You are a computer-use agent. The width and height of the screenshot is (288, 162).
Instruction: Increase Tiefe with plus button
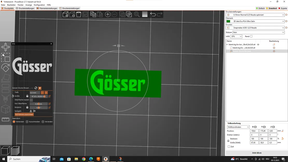46,93
